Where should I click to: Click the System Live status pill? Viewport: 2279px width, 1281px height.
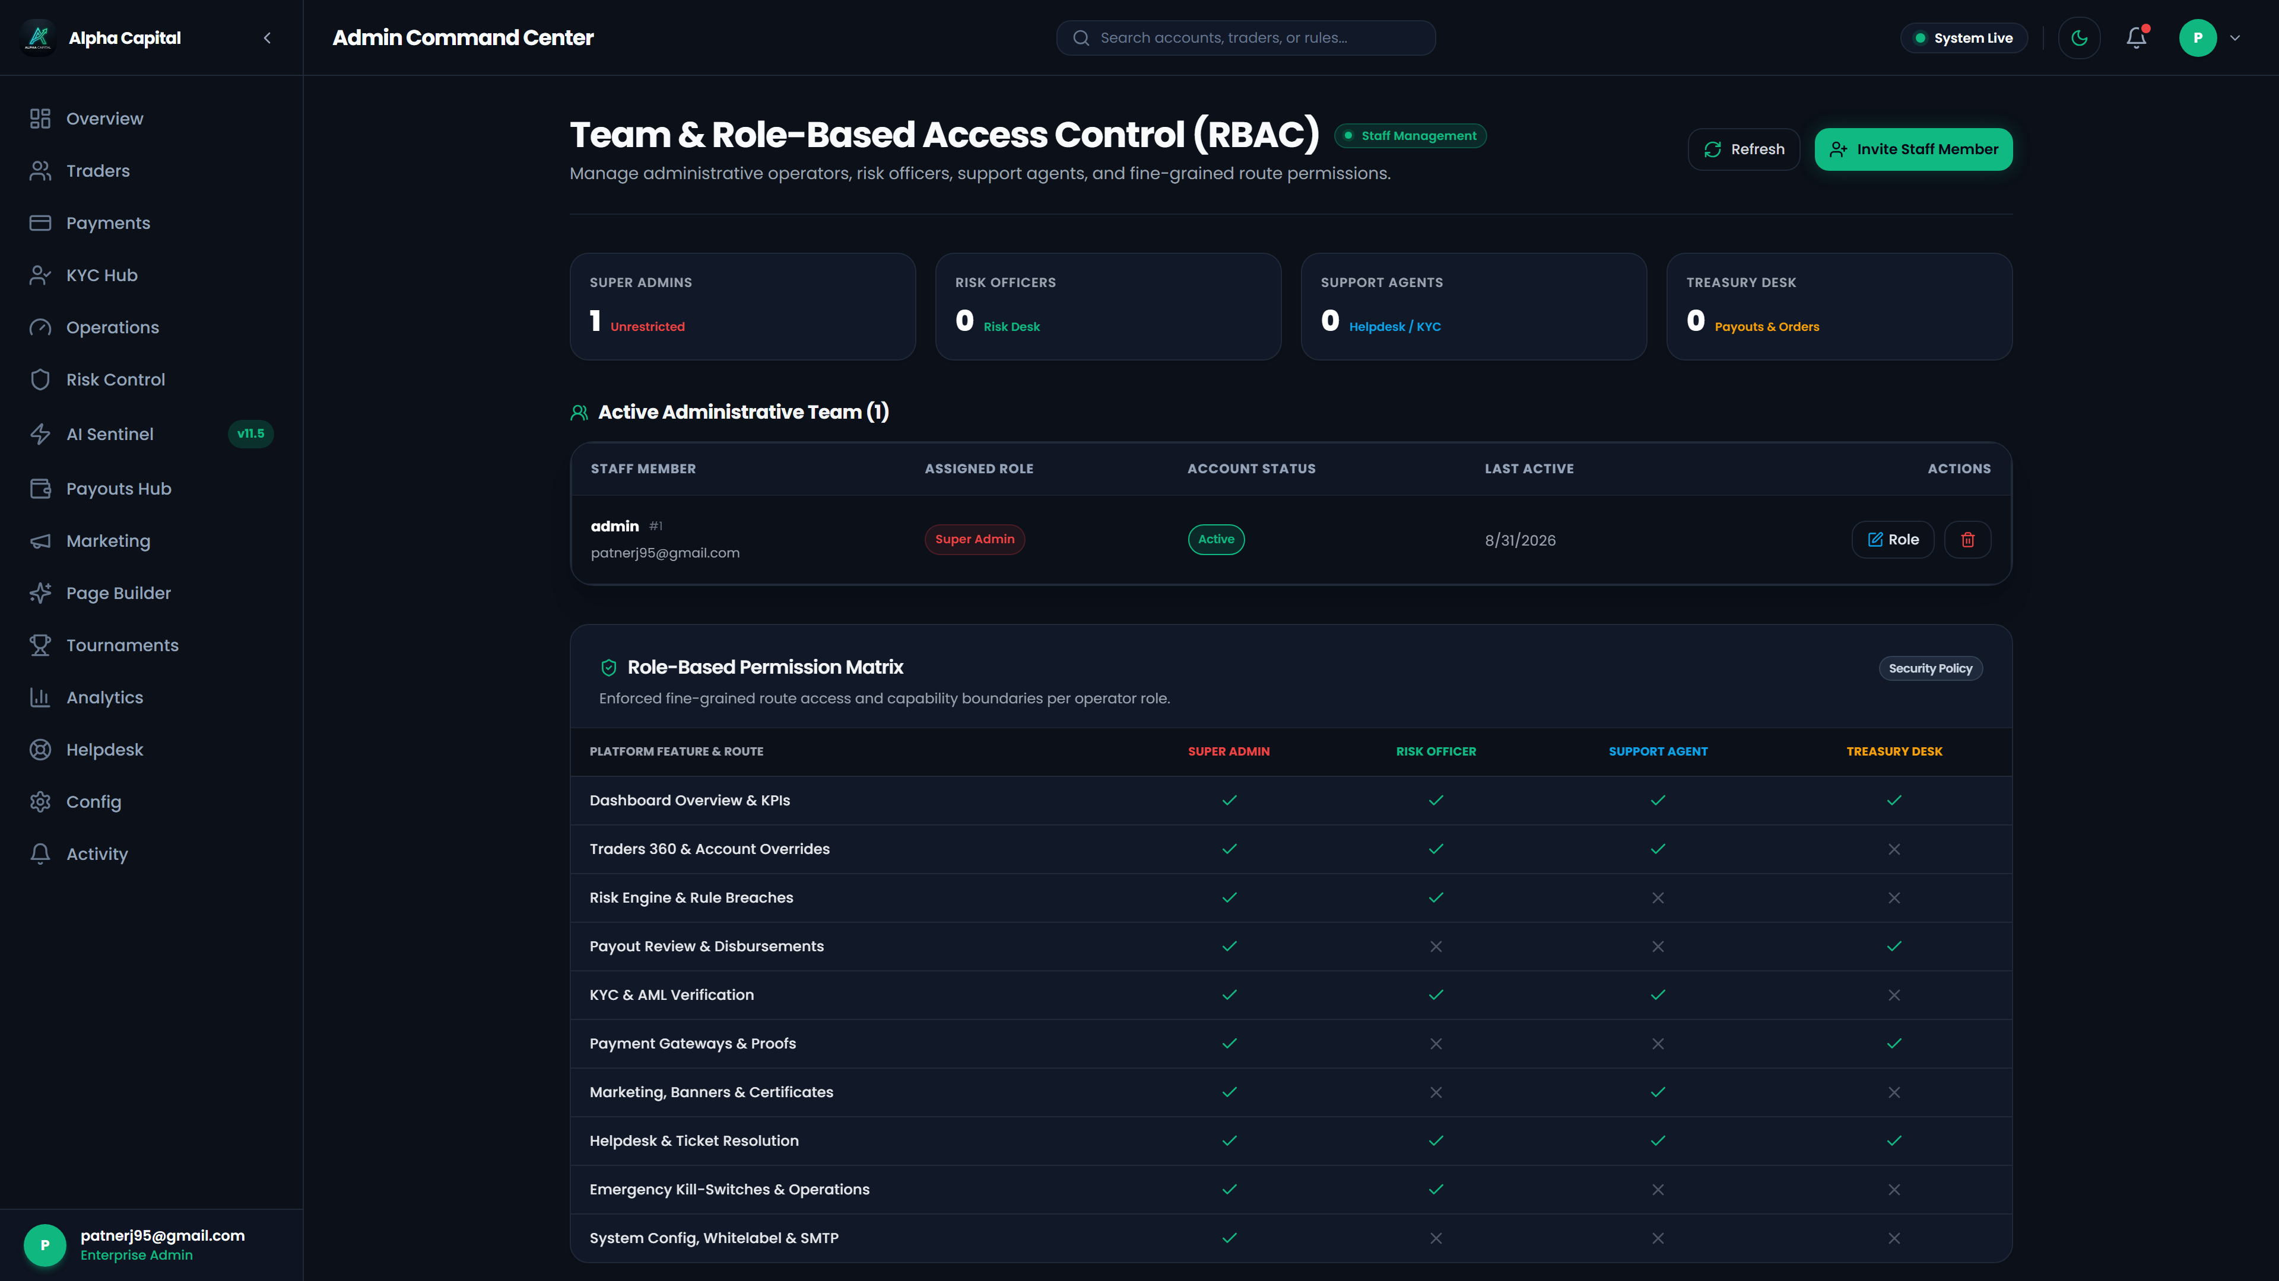[x=1963, y=38]
